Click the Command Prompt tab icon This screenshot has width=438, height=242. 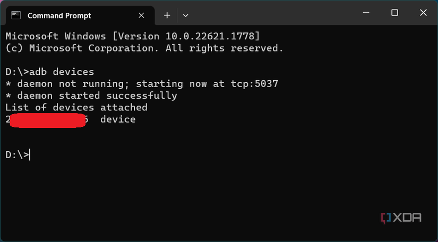[16, 15]
